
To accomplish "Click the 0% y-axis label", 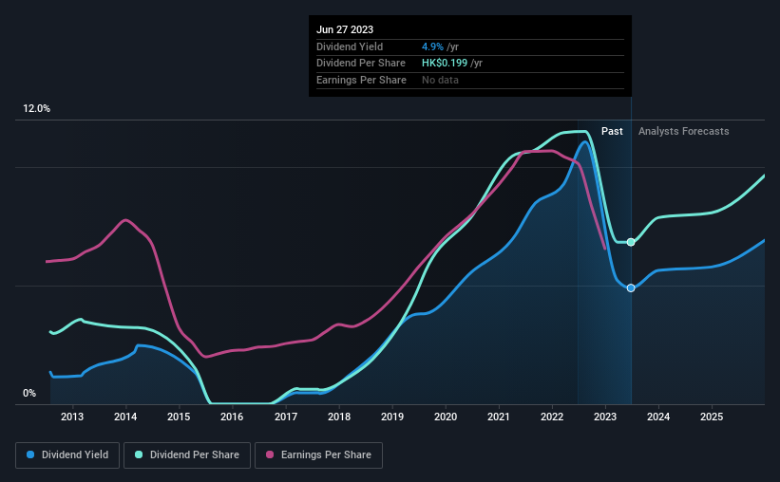I will 29,393.
